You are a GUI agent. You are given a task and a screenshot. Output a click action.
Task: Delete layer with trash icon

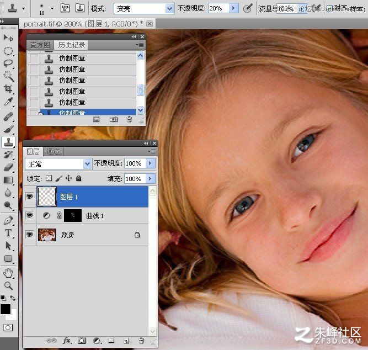point(141,341)
